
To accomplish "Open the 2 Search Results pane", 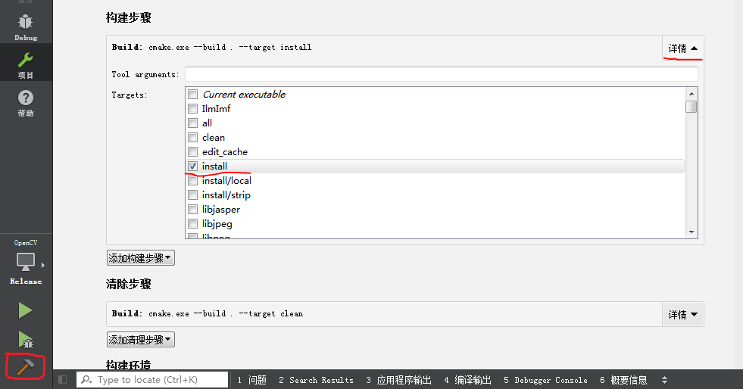I will pyautogui.click(x=316, y=380).
